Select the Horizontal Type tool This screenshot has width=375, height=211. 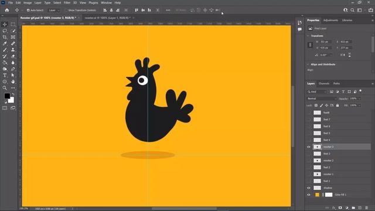click(x=5, y=75)
